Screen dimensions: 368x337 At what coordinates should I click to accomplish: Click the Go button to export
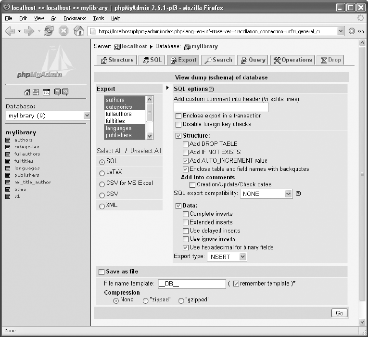(x=339, y=313)
